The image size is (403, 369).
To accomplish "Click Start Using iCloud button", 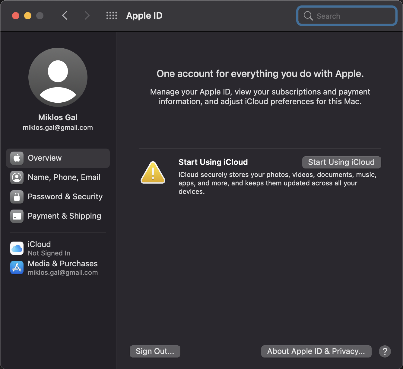I will [341, 162].
